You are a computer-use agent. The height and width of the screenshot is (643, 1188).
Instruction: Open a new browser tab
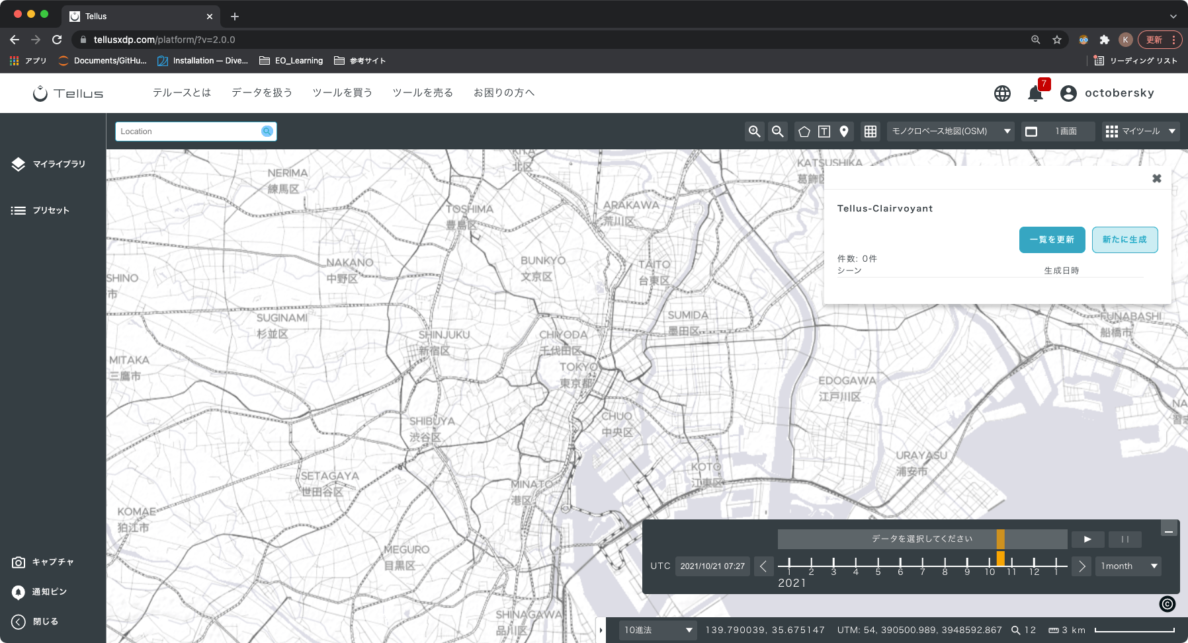pos(235,17)
